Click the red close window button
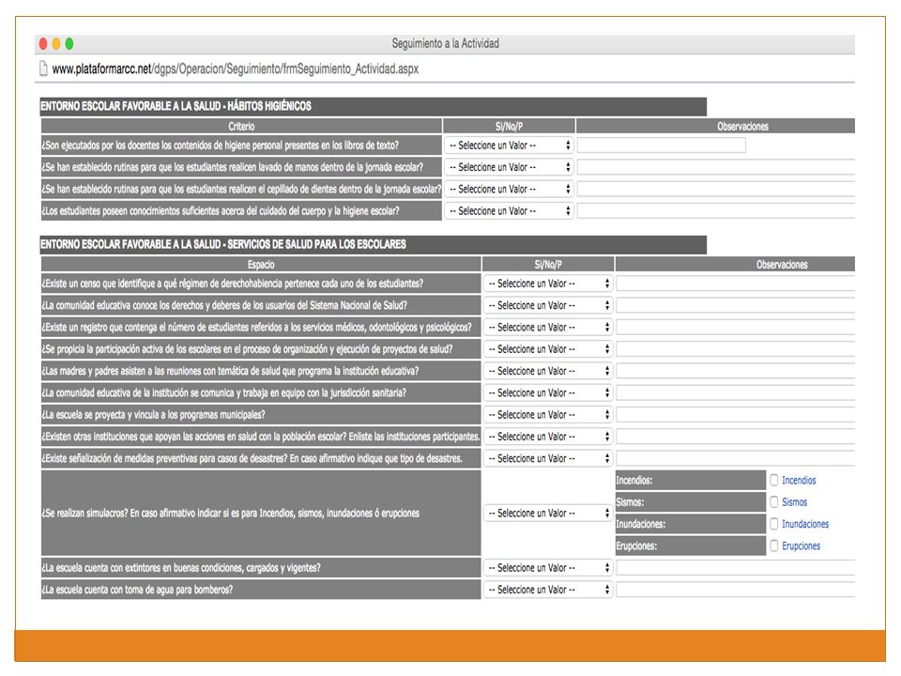 pyautogui.click(x=43, y=44)
